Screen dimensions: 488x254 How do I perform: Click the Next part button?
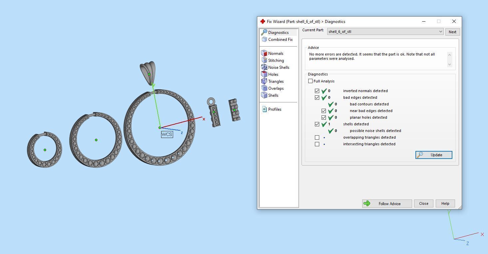[x=452, y=32]
